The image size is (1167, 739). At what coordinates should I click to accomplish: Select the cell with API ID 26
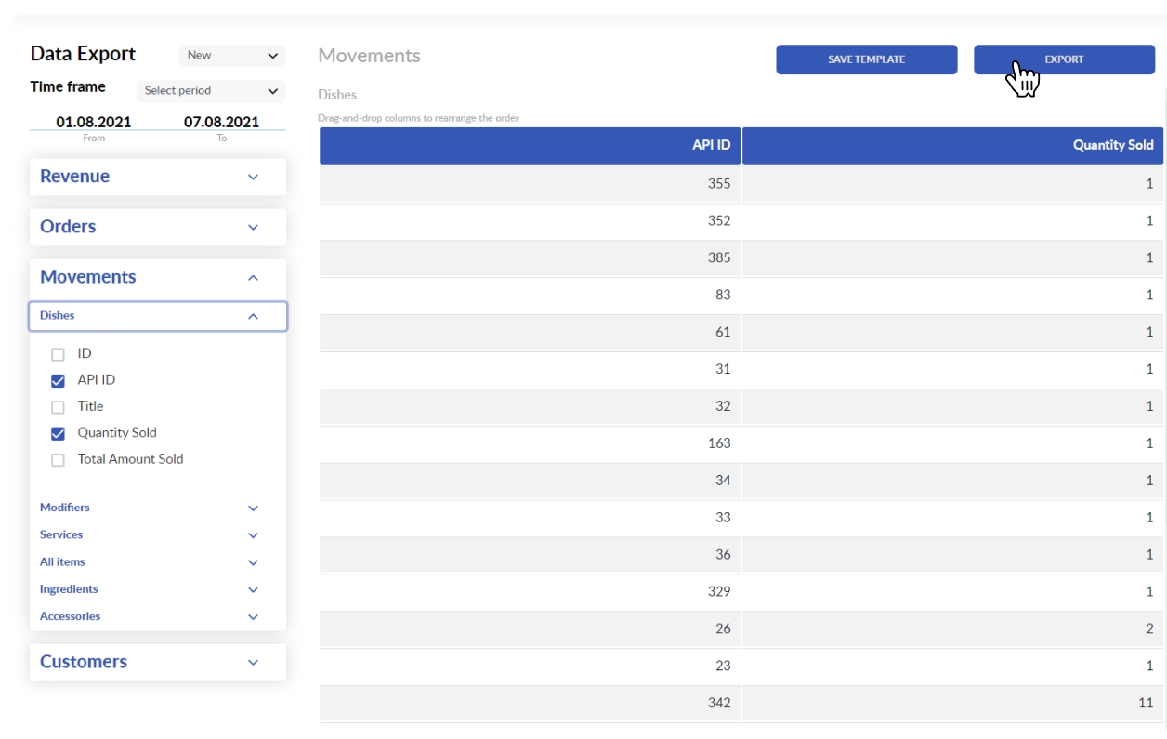(530, 628)
